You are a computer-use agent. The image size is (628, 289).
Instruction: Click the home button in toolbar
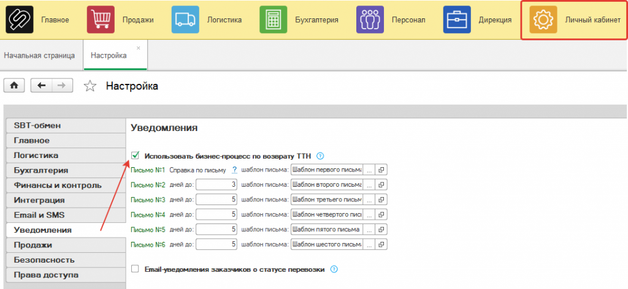14,86
